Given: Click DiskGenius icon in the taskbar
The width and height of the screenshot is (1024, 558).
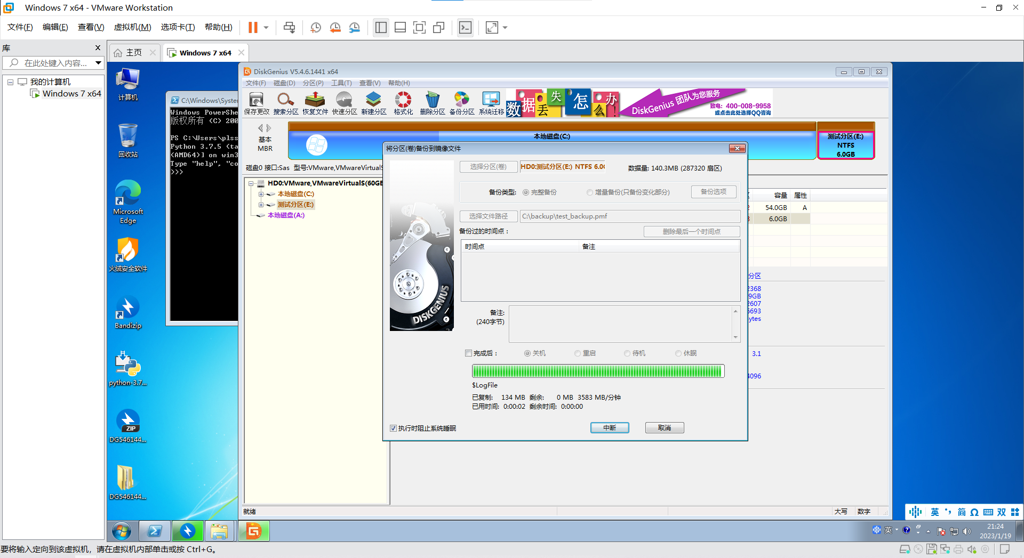Looking at the screenshot, I should click(254, 531).
